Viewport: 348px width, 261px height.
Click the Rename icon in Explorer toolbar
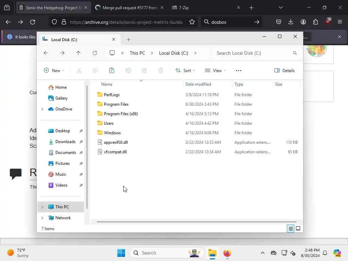tap(128, 71)
